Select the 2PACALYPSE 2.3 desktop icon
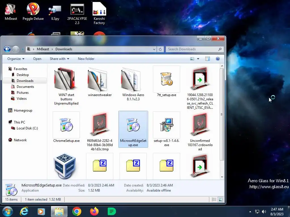Screen dimensions: 290x217 (77, 14)
